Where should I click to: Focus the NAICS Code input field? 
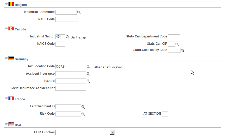[60, 44]
